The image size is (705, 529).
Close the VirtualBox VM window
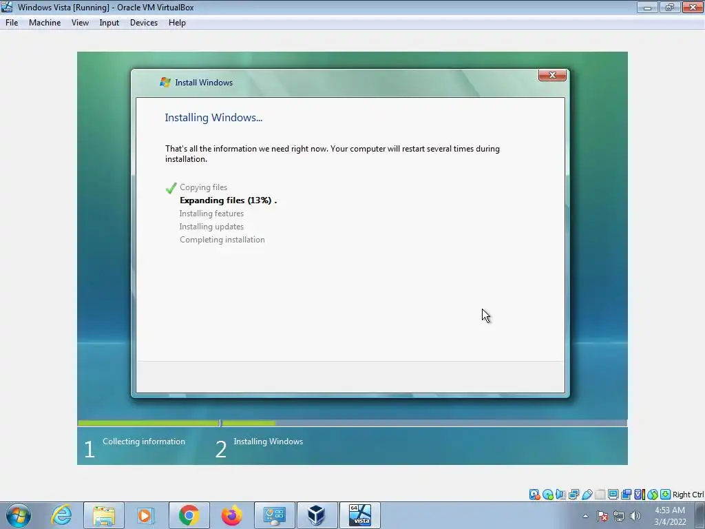coord(693,7)
